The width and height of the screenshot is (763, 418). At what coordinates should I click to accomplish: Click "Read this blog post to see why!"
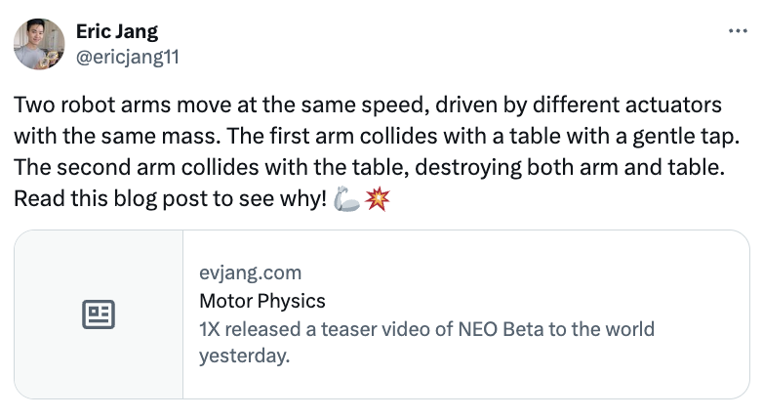coord(170,200)
